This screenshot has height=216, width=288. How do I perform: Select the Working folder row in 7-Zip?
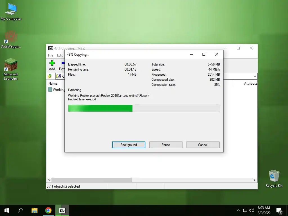pyautogui.click(x=57, y=90)
